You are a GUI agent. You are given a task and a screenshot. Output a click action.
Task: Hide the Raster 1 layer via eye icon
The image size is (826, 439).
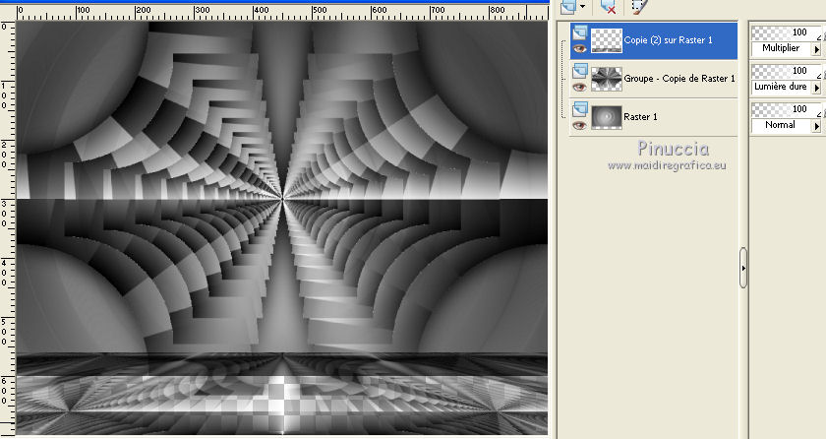coord(580,125)
